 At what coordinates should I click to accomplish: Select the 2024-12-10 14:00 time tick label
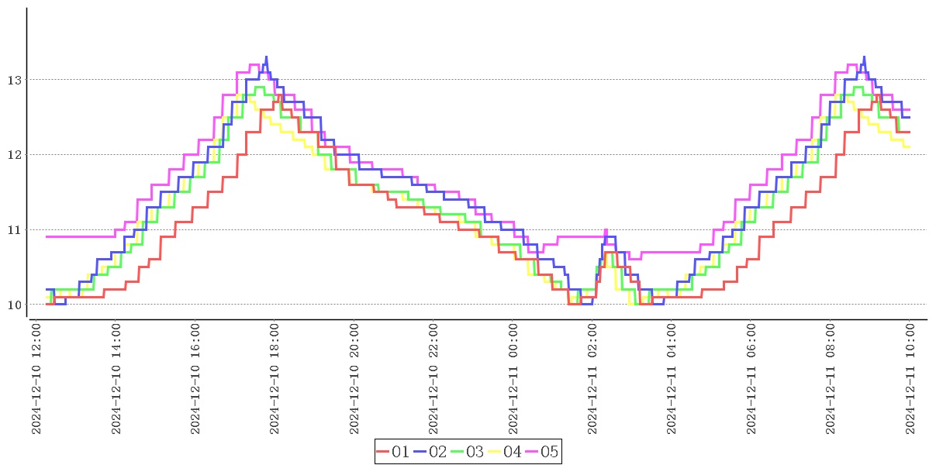click(x=116, y=379)
